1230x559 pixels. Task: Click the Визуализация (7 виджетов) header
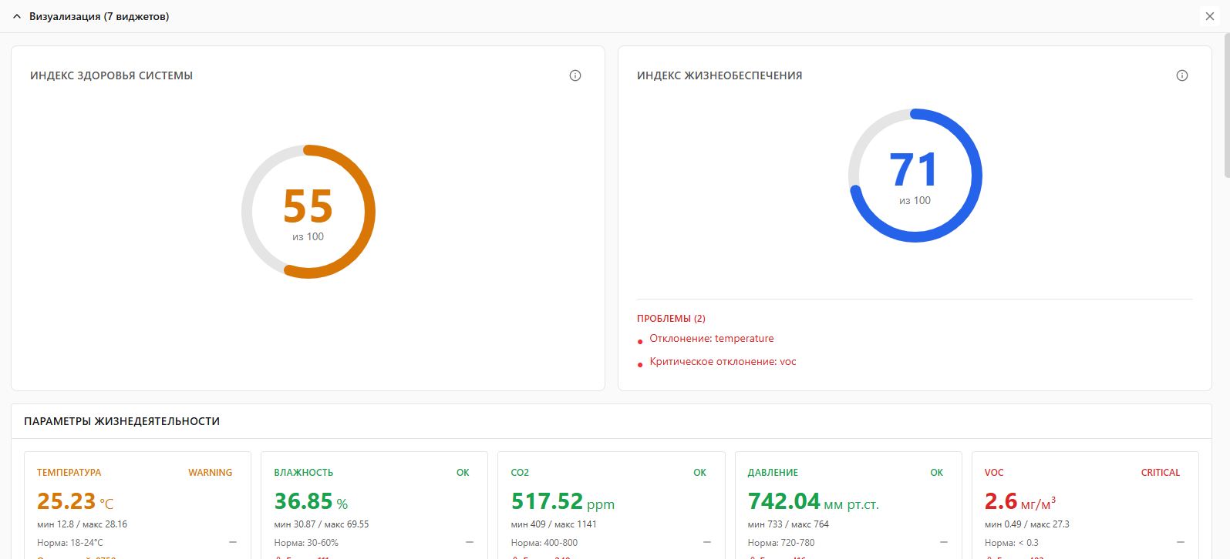pyautogui.click(x=99, y=16)
